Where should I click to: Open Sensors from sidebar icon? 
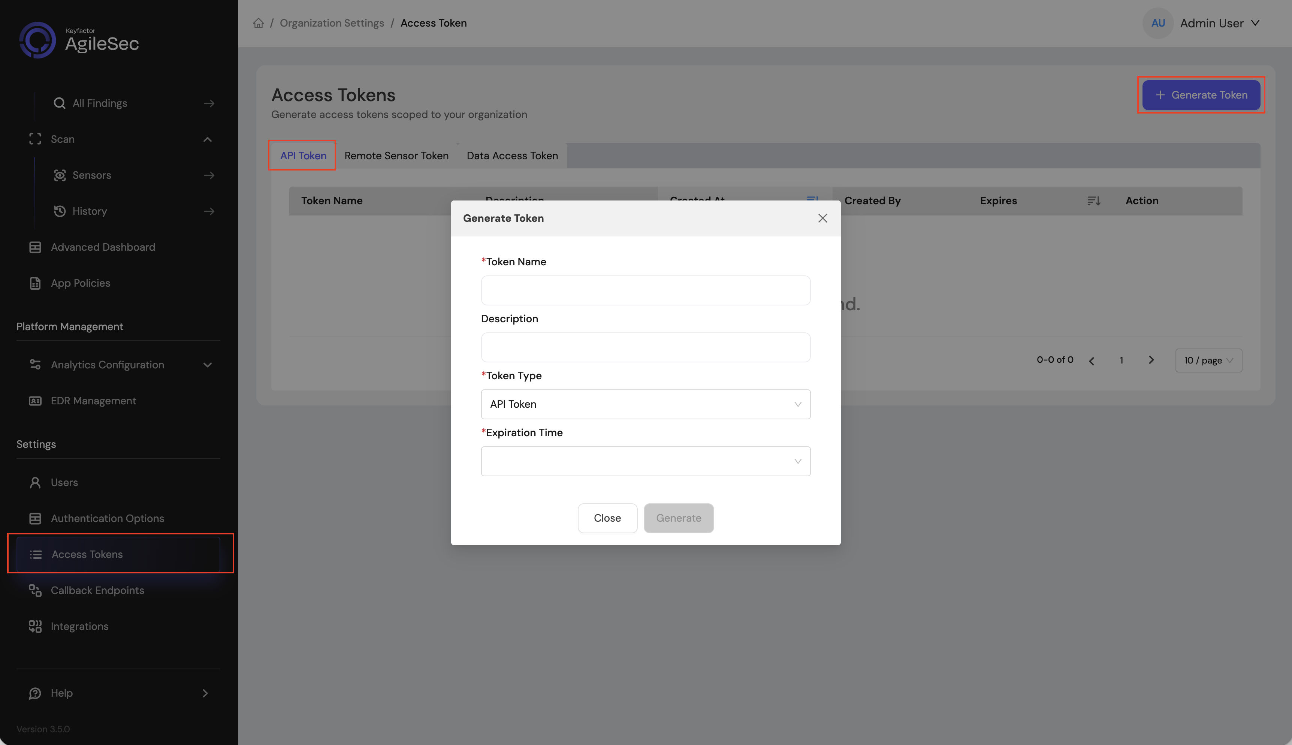click(x=59, y=175)
